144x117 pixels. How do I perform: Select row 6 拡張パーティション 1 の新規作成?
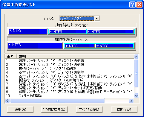click(70, 80)
